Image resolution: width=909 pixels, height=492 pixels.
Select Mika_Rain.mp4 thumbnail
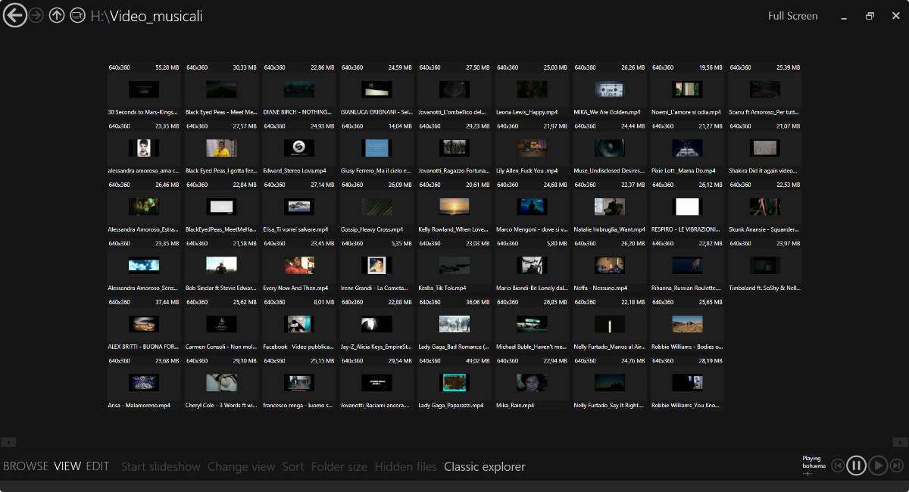tap(532, 383)
